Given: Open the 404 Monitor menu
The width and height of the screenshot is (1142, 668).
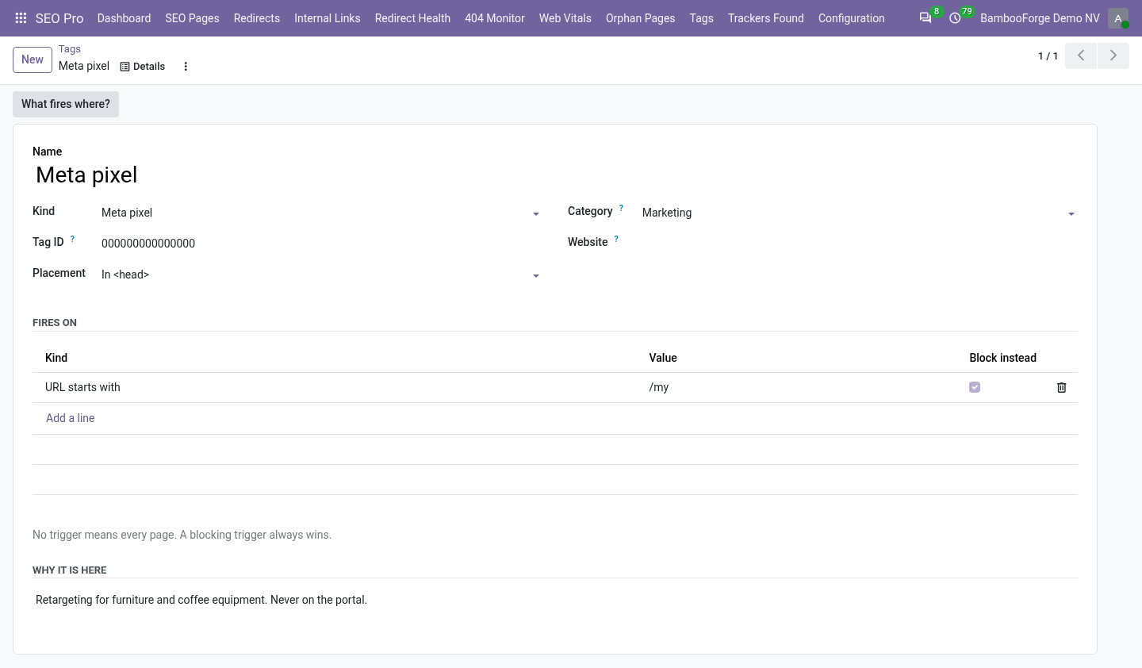Looking at the screenshot, I should point(495,18).
